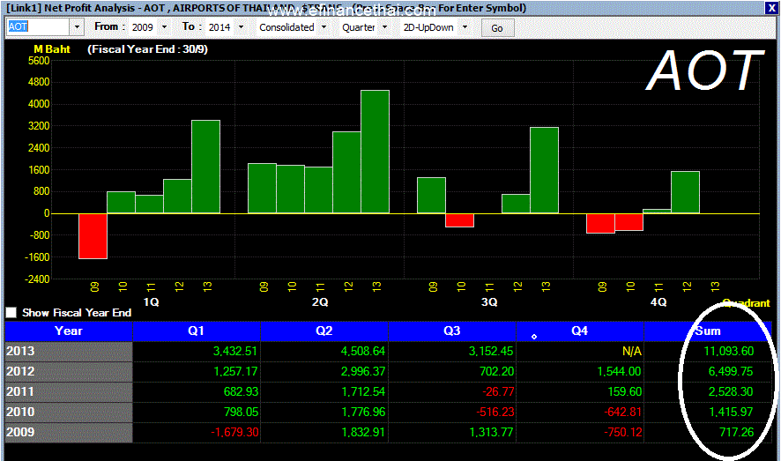Click the 1,313.77 Q3 2009 cell

[x=452, y=433]
